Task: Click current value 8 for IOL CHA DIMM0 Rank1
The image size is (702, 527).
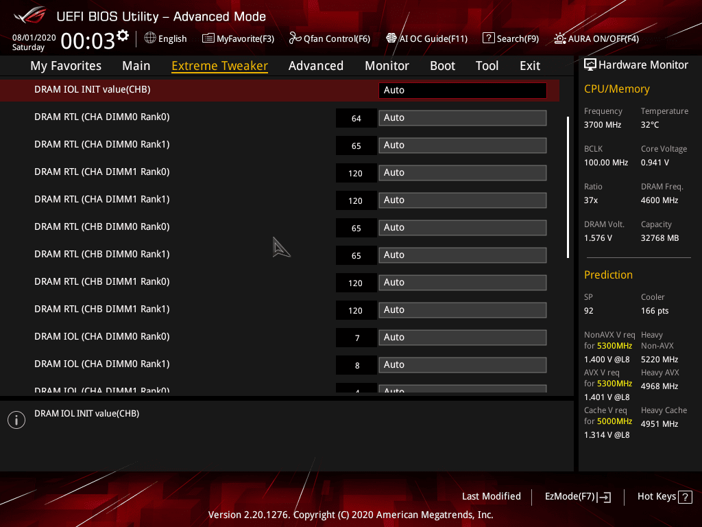Action: [356, 365]
